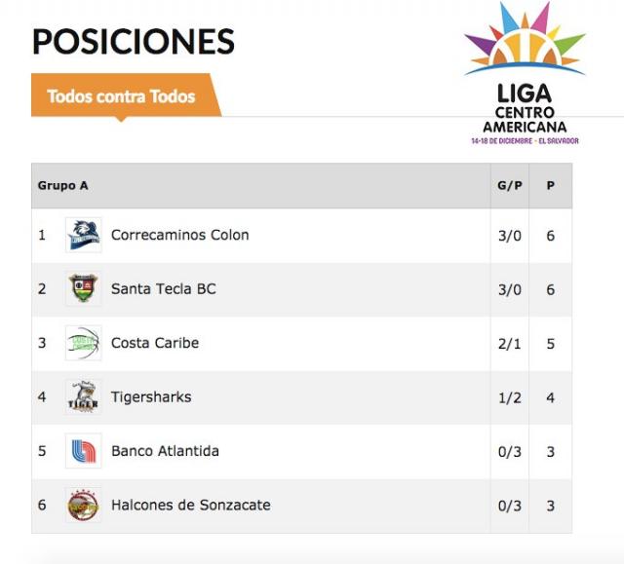The image size is (624, 564).
Task: Click the Grupo A table header
Action: click(x=63, y=186)
